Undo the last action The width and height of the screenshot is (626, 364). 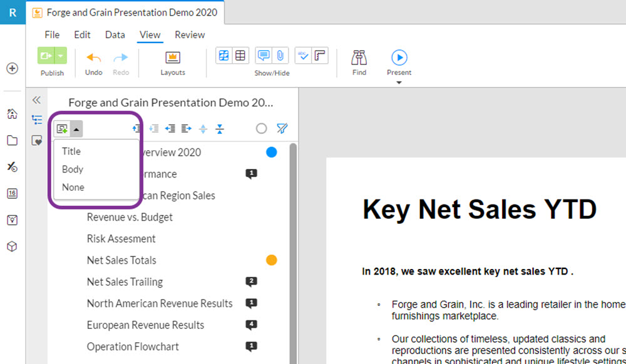(94, 58)
